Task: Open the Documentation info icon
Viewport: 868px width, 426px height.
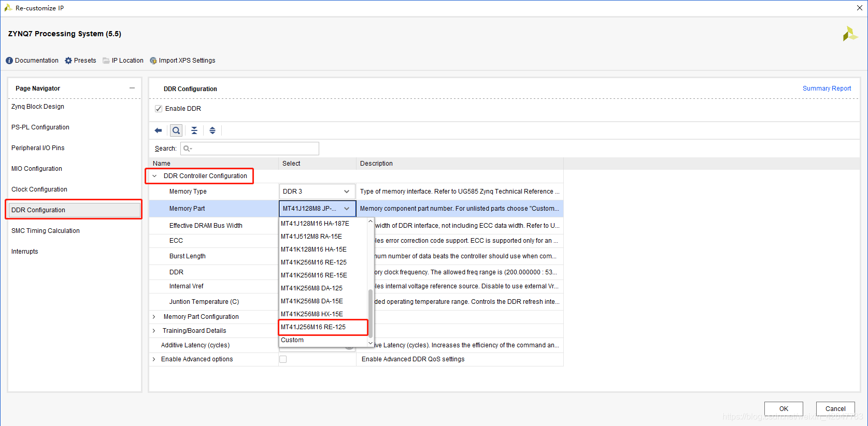Action: pyautogui.click(x=9, y=61)
